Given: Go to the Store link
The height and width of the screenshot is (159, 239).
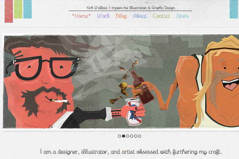Looking at the screenshot, I should (x=182, y=16).
